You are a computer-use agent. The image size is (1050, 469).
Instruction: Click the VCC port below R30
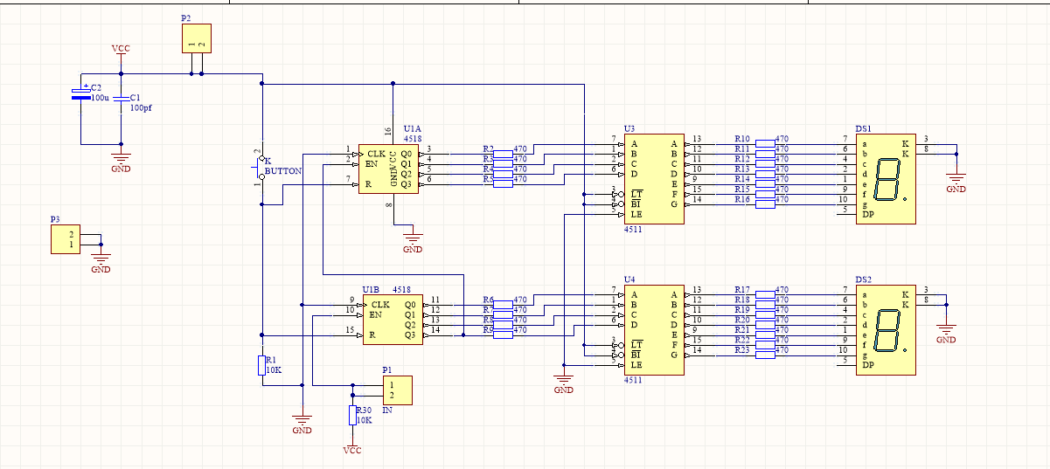(352, 446)
